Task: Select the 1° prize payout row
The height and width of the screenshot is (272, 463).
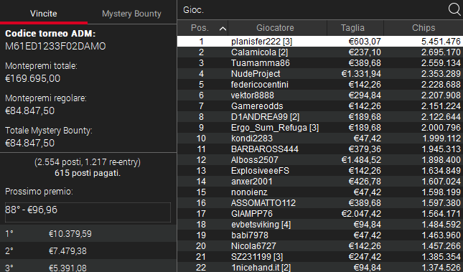Action: (88, 234)
